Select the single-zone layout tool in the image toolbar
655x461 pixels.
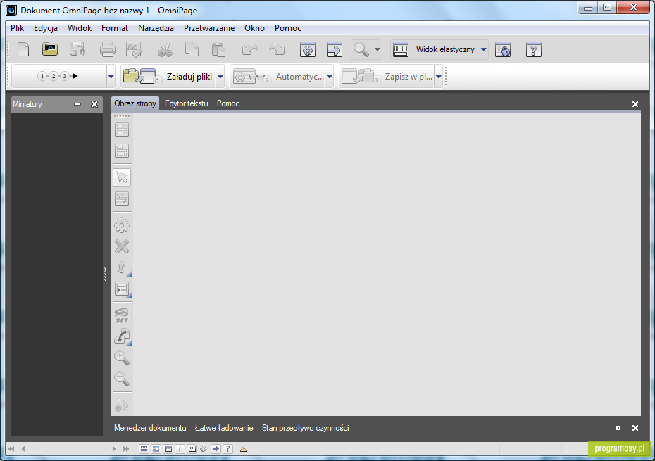click(122, 130)
